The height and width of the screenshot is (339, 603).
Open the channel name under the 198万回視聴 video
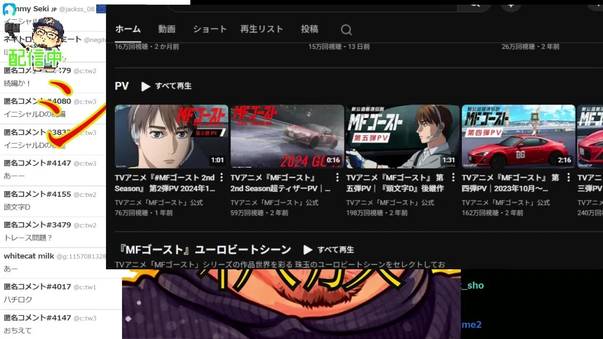(x=390, y=202)
